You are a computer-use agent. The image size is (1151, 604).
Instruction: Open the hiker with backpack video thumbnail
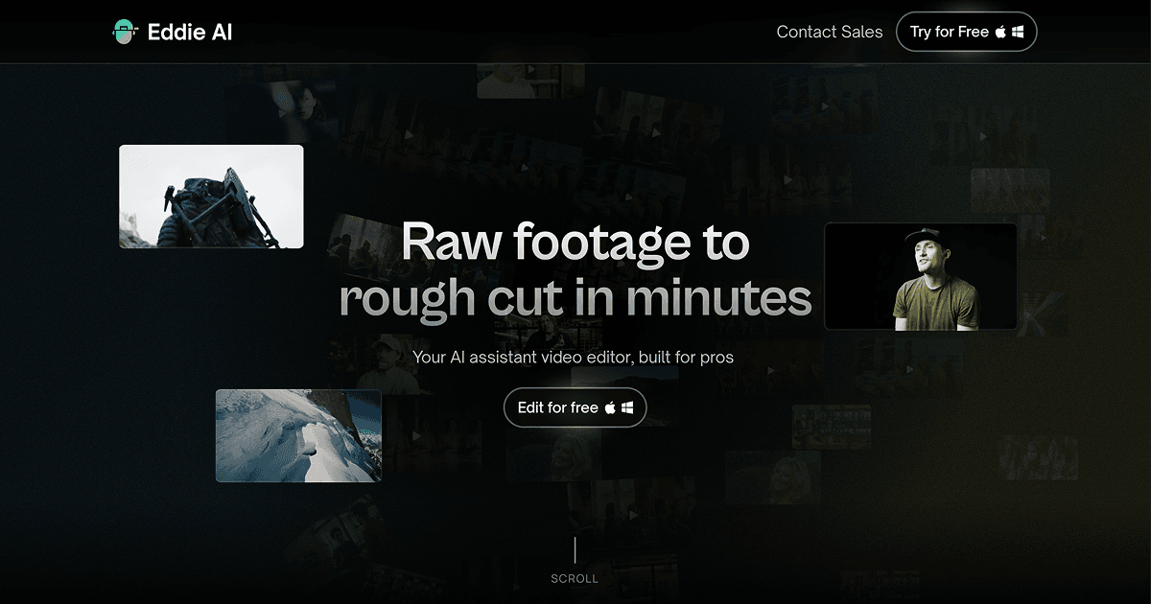click(211, 197)
